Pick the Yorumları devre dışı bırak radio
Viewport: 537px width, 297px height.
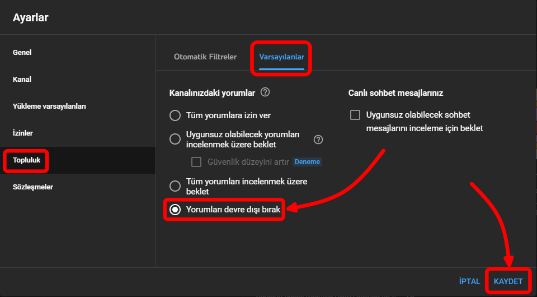coord(175,210)
